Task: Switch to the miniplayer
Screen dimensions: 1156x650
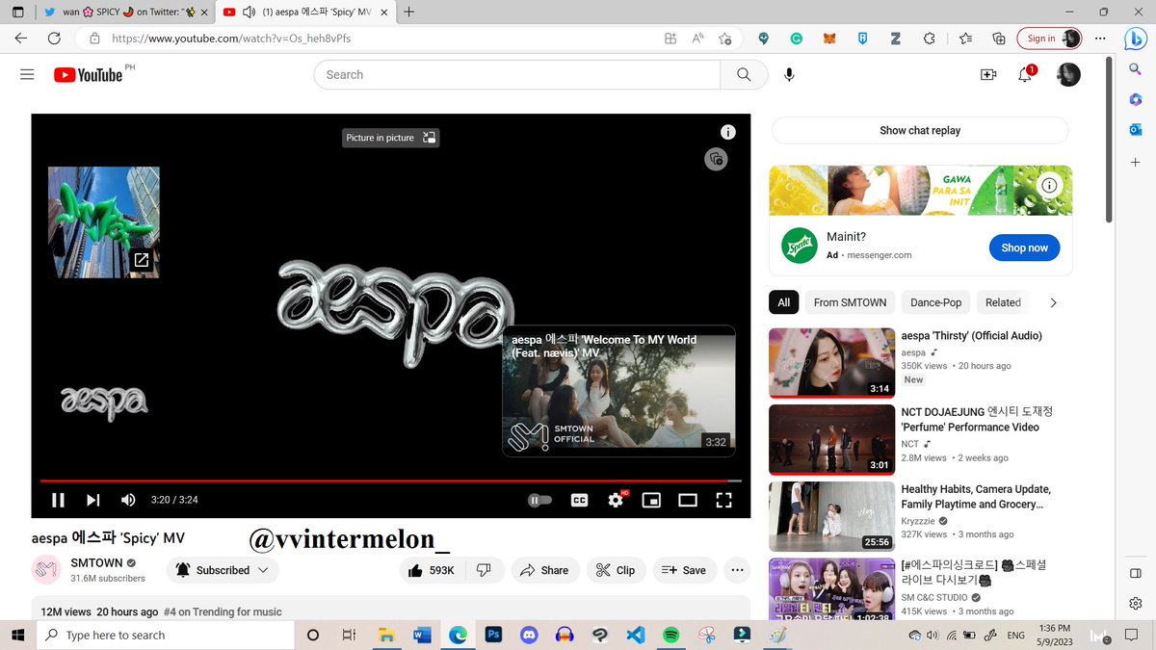Action: [651, 500]
